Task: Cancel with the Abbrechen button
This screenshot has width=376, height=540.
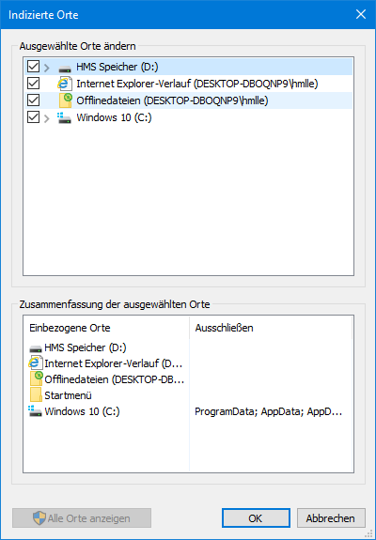Action: pos(331,518)
